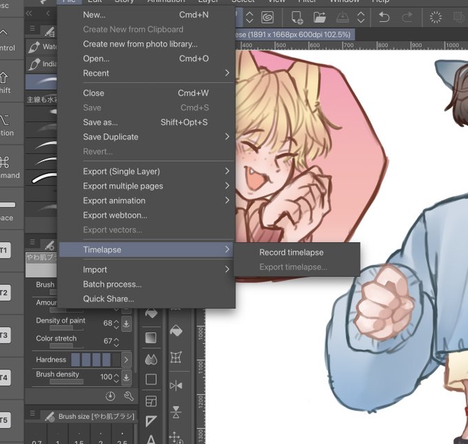Choose Close from the File menu

tap(146, 93)
